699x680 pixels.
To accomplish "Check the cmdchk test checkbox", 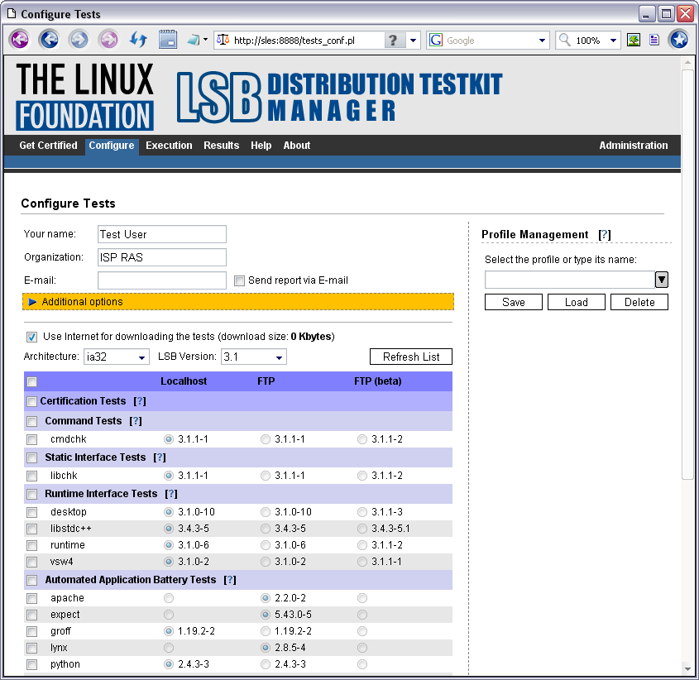I will [x=31, y=439].
